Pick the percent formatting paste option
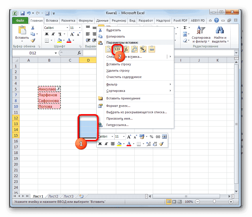This screenshot has height=217, width=252. [143, 49]
